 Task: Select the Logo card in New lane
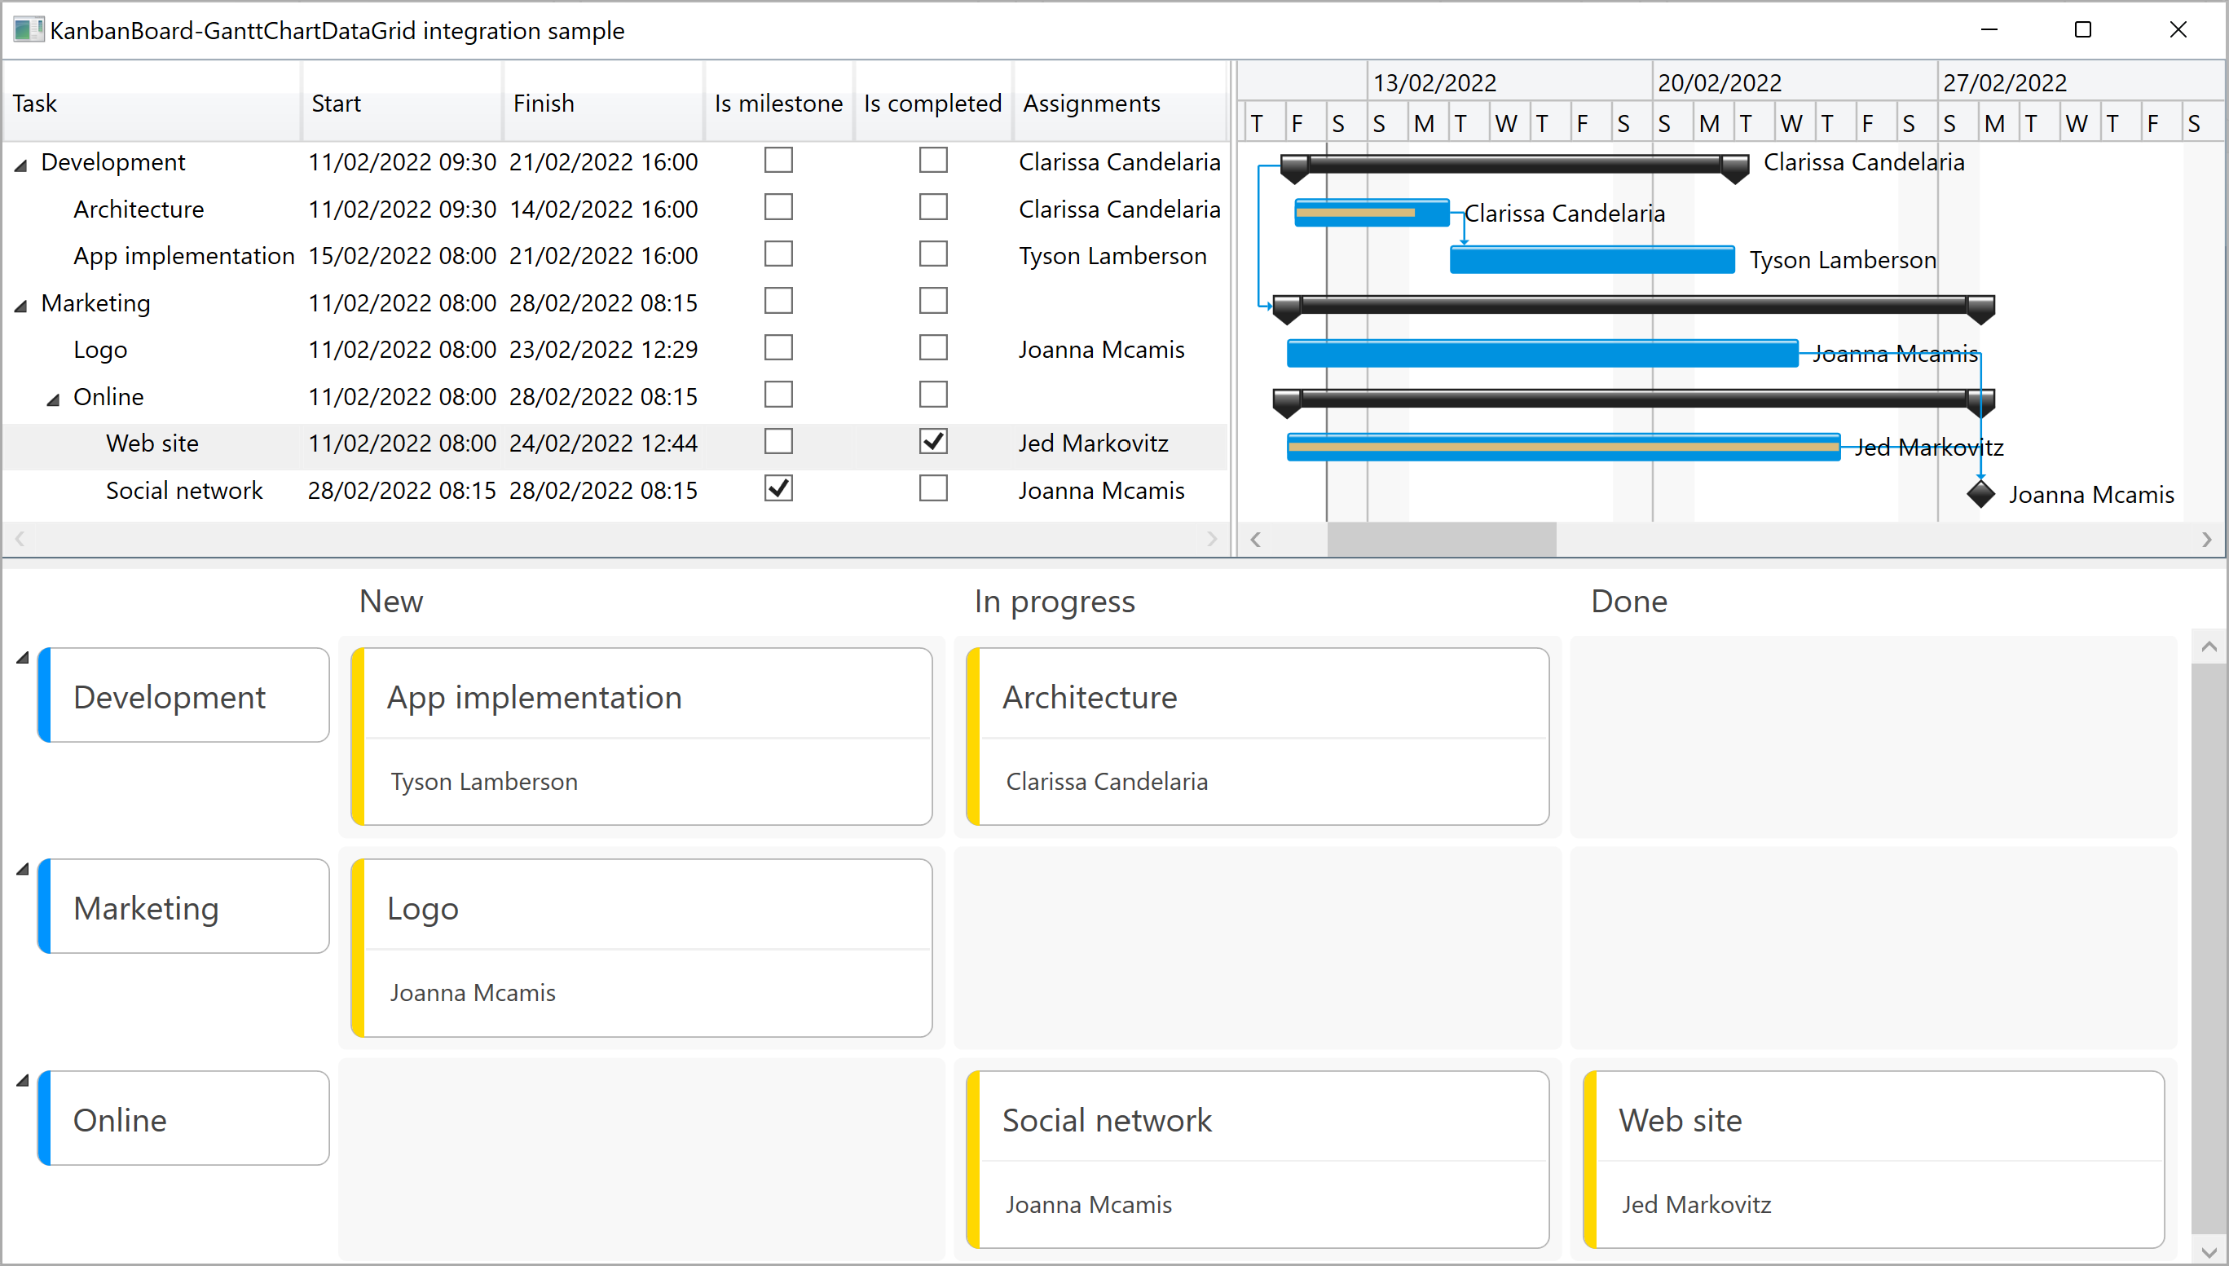(641, 948)
